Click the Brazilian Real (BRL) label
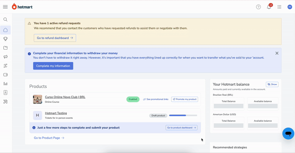This screenshot has width=295, height=153. 223,95
